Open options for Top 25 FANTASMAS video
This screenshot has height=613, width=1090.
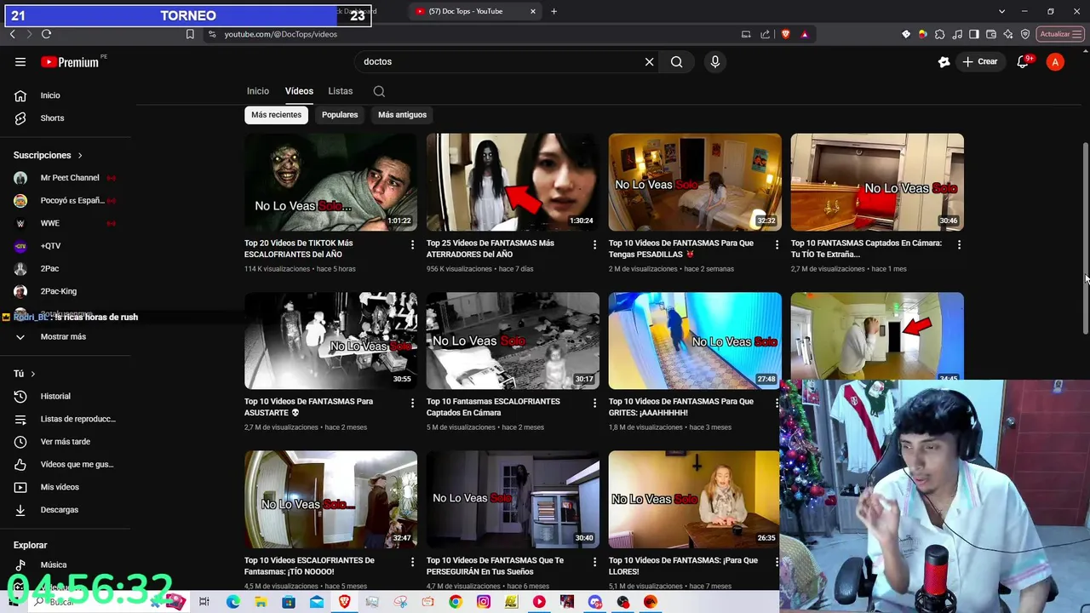tap(594, 244)
